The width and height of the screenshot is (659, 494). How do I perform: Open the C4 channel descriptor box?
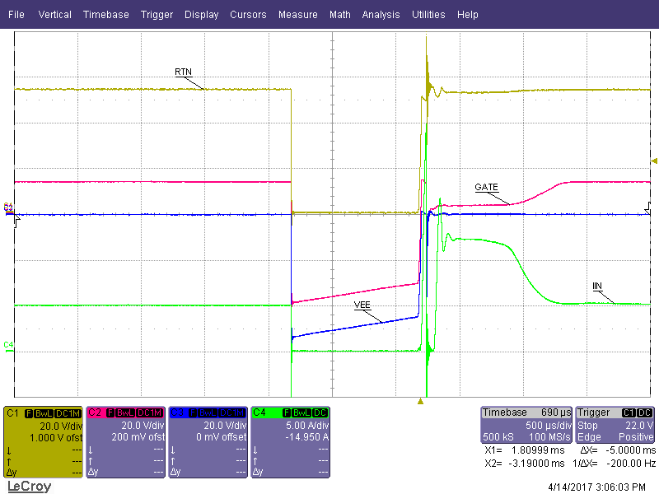coord(290,442)
